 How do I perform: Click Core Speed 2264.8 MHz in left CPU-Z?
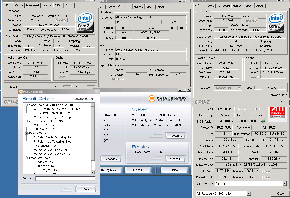35,63
